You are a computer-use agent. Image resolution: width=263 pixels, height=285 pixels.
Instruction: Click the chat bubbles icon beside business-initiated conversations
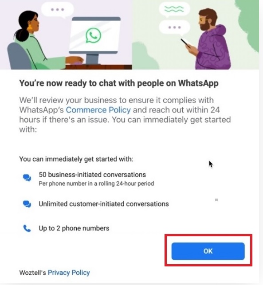(x=27, y=178)
